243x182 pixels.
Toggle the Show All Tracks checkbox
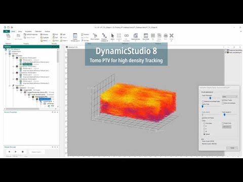coord(203,118)
